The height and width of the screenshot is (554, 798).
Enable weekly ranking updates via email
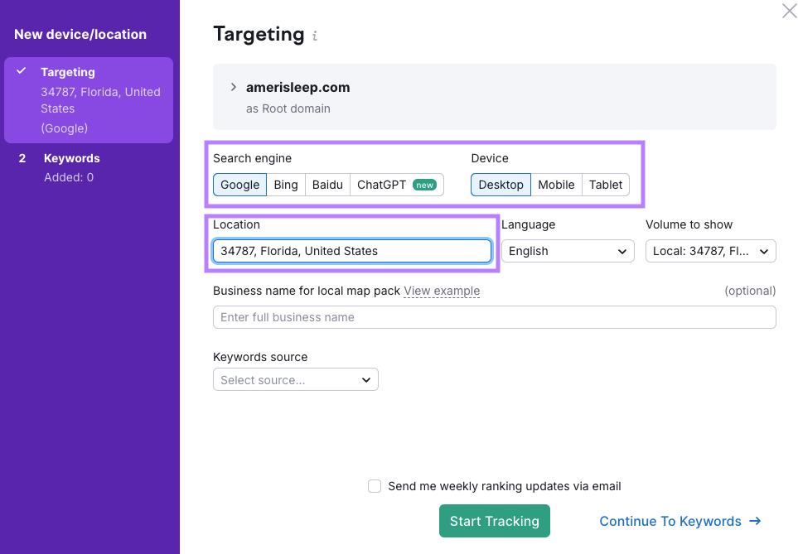(x=374, y=486)
